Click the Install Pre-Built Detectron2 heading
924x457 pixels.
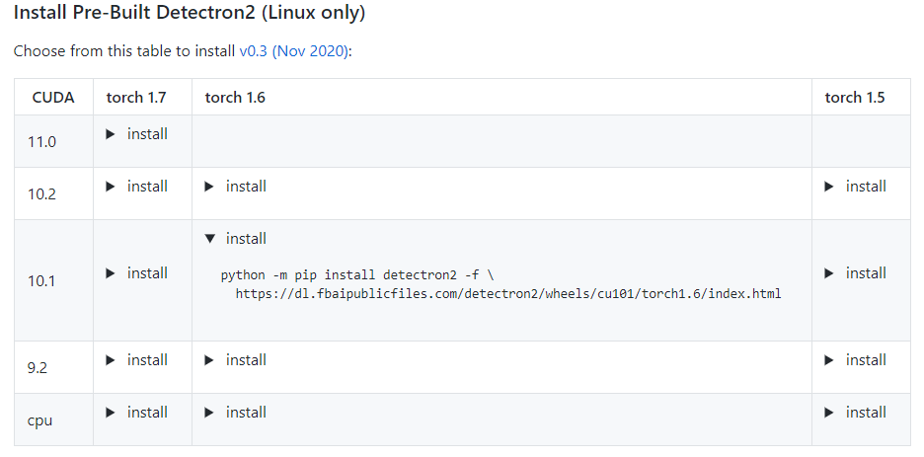tap(190, 13)
